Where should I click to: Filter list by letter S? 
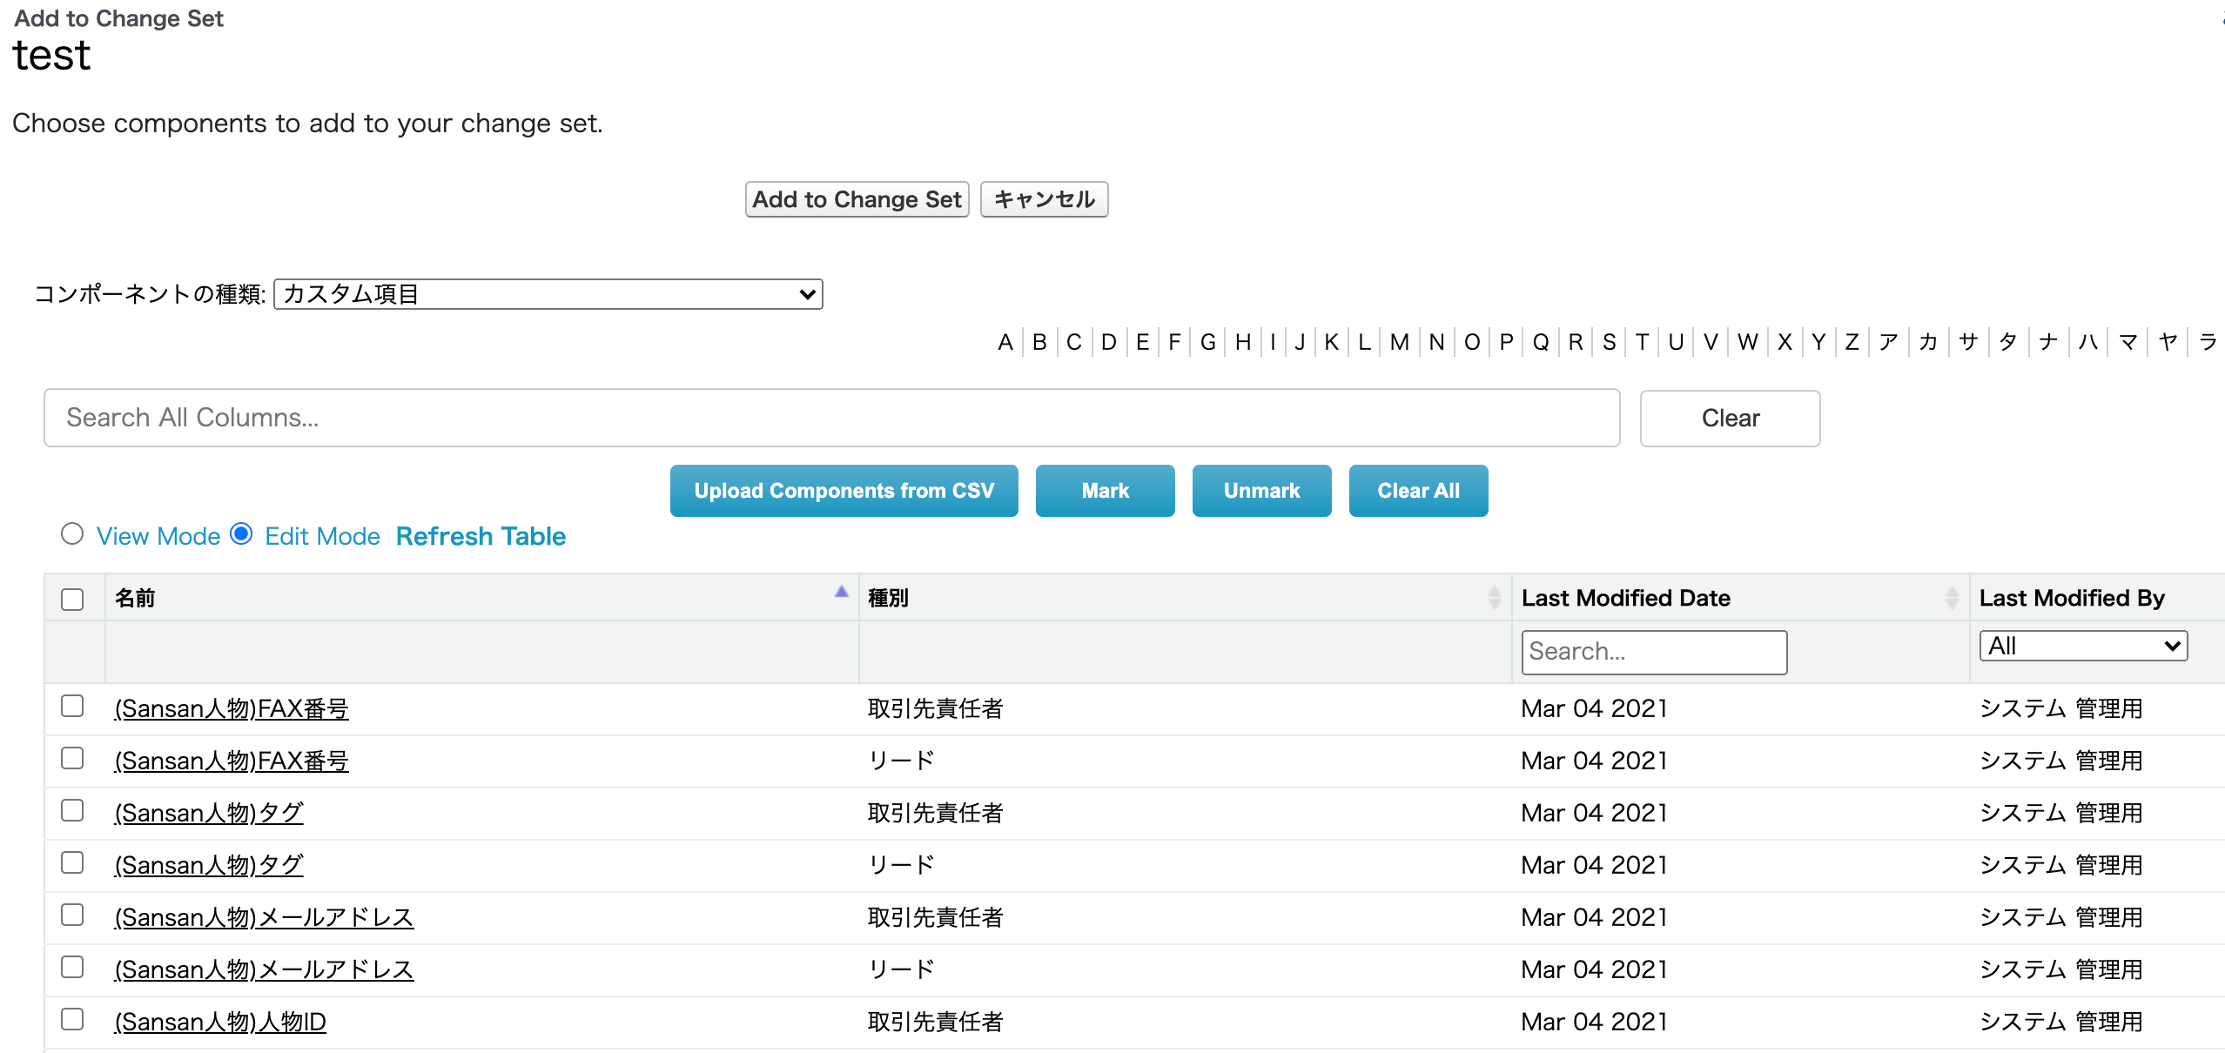(x=1609, y=342)
